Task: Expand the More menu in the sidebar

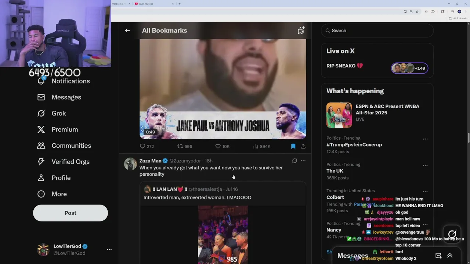Action: [x=52, y=194]
